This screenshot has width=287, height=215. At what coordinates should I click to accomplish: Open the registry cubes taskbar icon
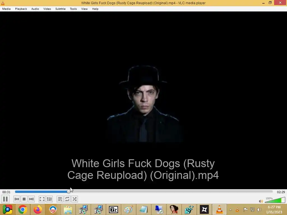coord(189,209)
